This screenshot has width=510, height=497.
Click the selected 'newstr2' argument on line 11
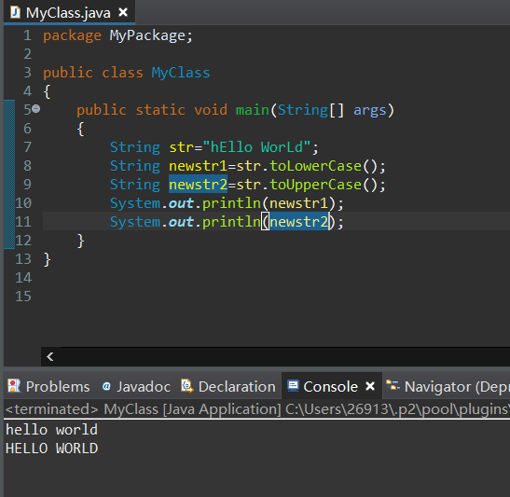299,222
